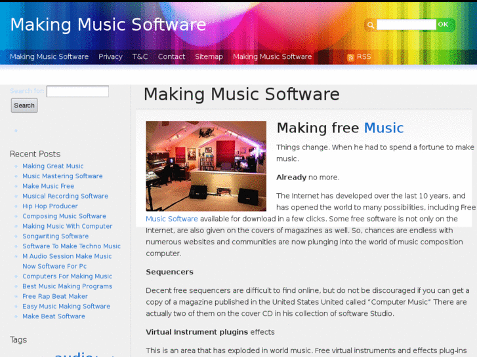Click the blue Music heading link
The image size is (477, 357).
point(384,128)
